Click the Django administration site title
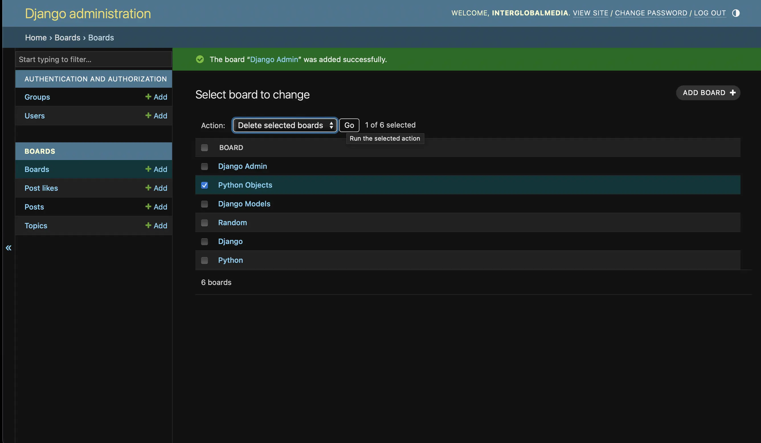This screenshot has height=443, width=761. point(88,14)
